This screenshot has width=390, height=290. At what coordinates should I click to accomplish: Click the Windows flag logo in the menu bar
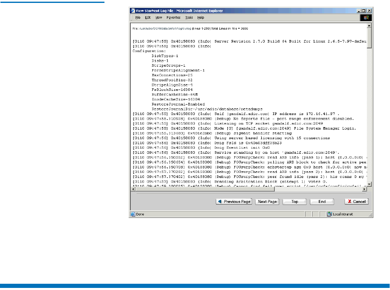pyautogui.click(x=366, y=17)
